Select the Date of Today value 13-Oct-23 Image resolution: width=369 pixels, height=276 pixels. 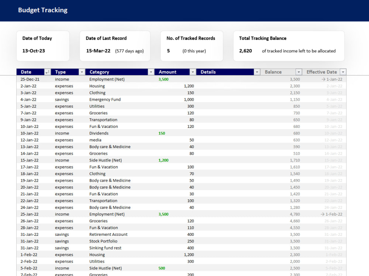point(33,50)
